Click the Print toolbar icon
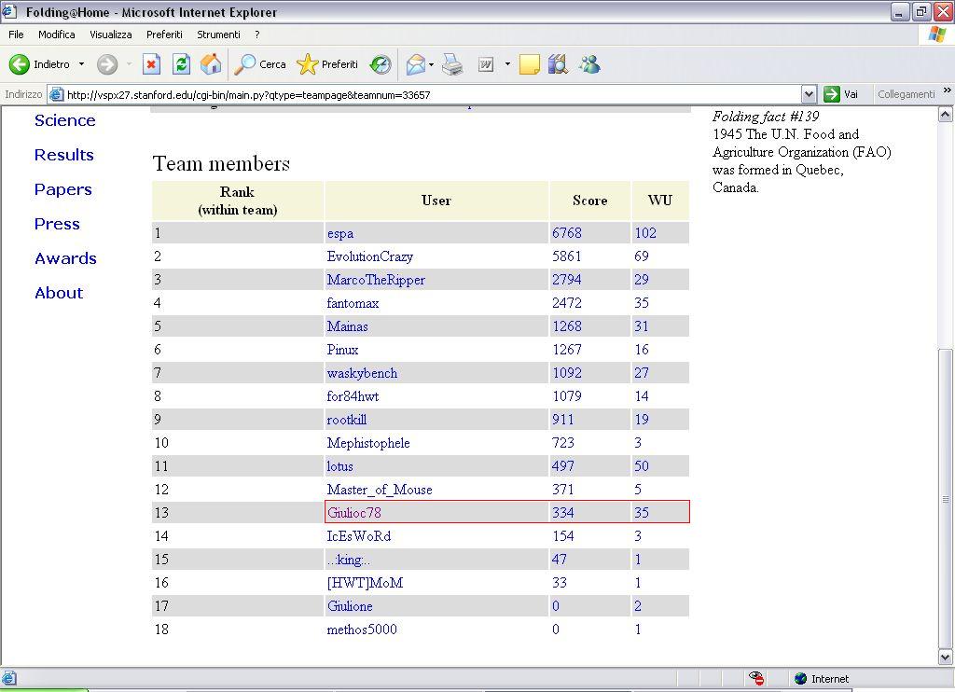The image size is (955, 692). (x=452, y=64)
